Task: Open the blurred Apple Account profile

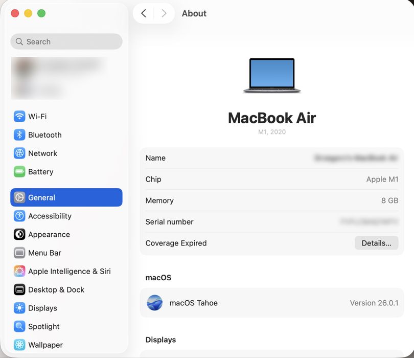Action: 60,78
